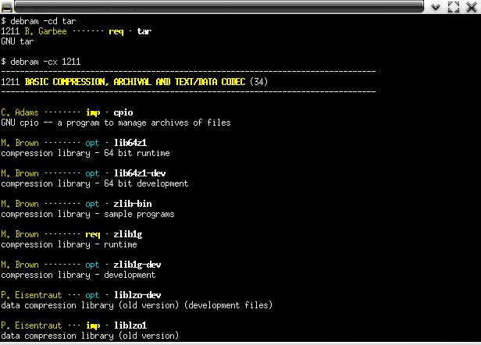Click 'compression library - 64 bit runtime' line
Image resolution: width=481 pixels, height=345 pixels.
(85, 153)
